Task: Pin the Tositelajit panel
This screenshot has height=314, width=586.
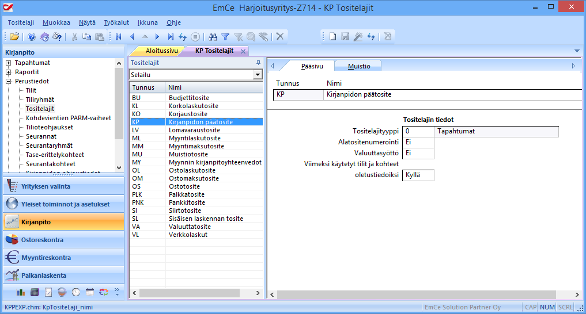Action: 258,63
